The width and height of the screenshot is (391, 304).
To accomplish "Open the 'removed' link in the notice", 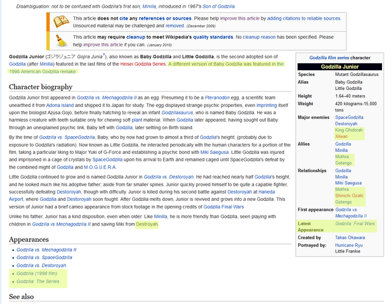I will 175,25.
